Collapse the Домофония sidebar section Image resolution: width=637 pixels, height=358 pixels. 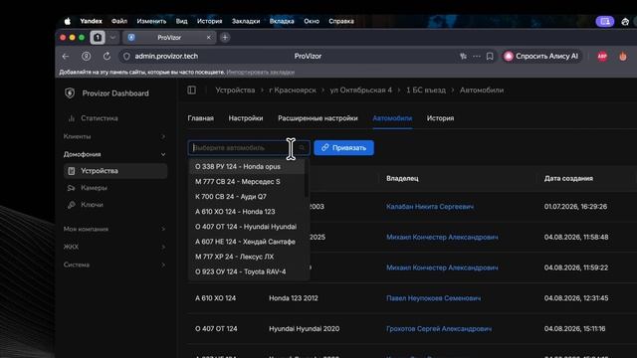pyautogui.click(x=115, y=154)
